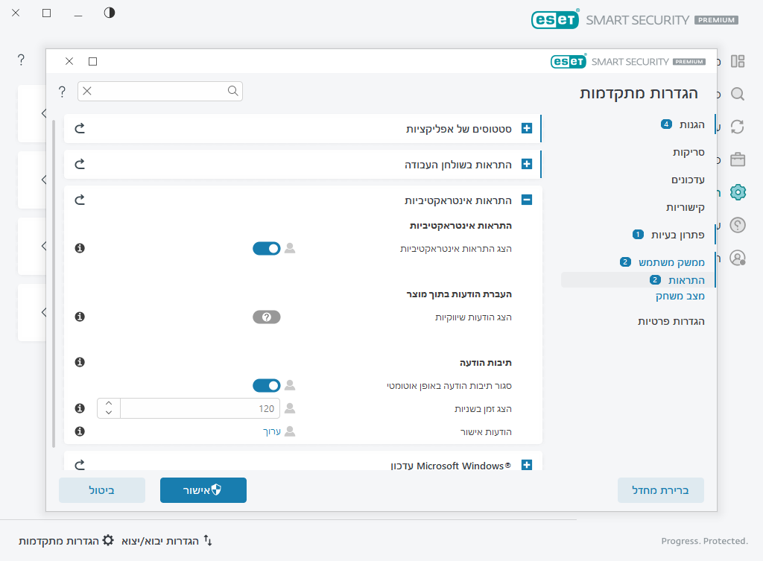Screen dimensions: 763x561
Task: Turn off auto-close message boxes toggle
Action: [266, 385]
